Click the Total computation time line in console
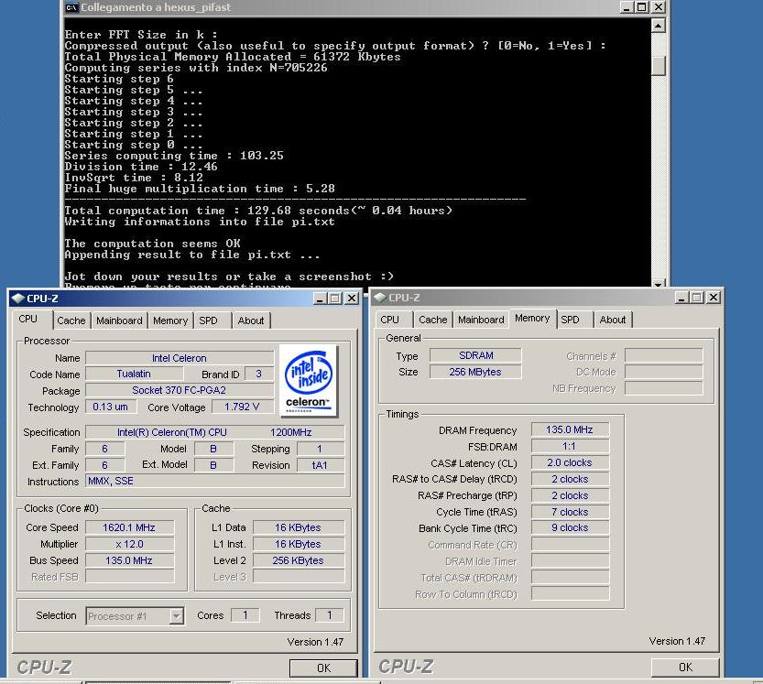The image size is (763, 684). click(258, 211)
